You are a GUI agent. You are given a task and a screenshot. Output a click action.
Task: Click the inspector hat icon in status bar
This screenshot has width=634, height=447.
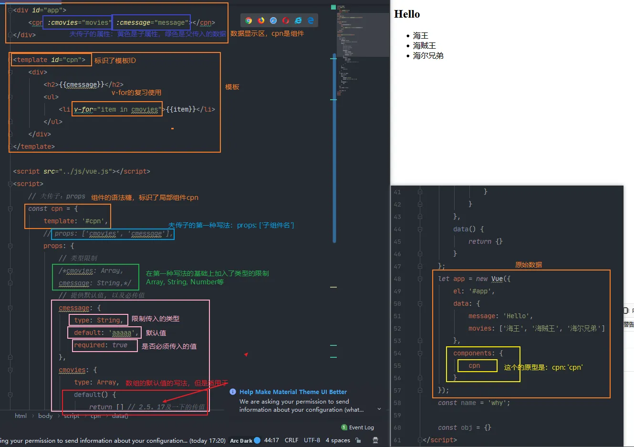point(375,440)
